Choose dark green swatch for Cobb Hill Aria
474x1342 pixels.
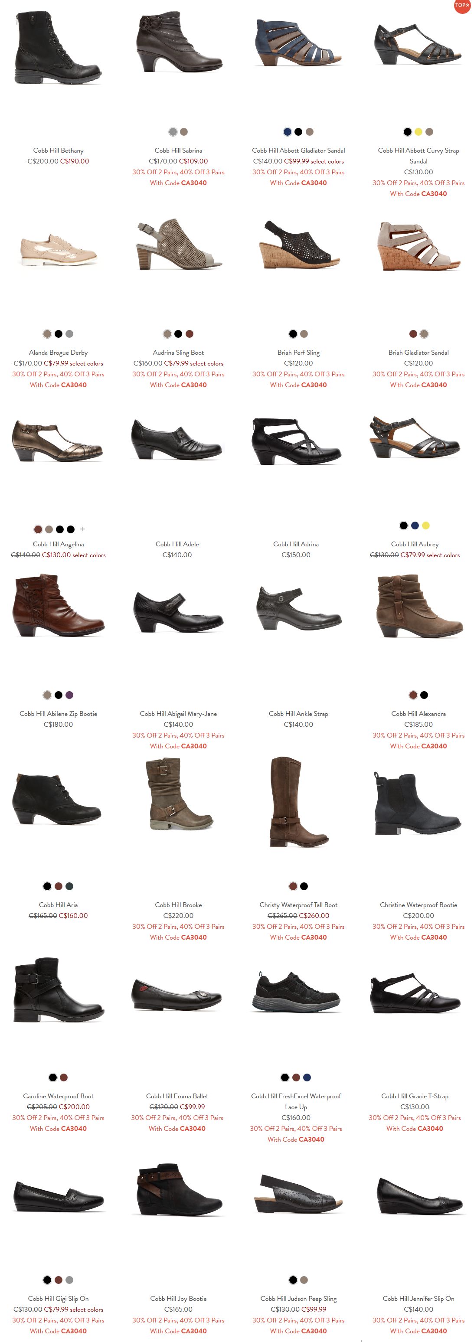coord(70,886)
